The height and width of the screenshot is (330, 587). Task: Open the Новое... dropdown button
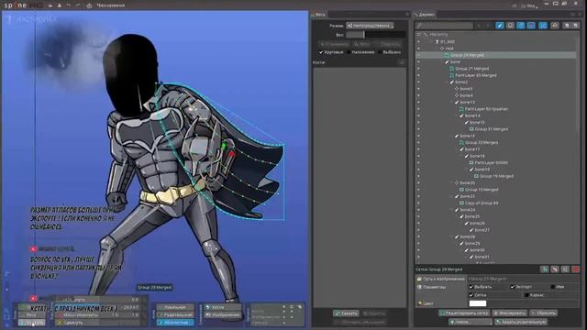click(x=470, y=322)
